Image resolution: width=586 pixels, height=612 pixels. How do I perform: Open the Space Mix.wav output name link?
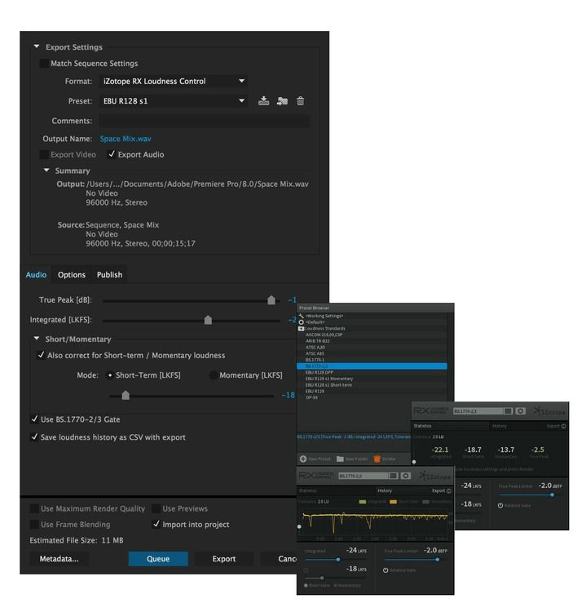click(x=126, y=139)
